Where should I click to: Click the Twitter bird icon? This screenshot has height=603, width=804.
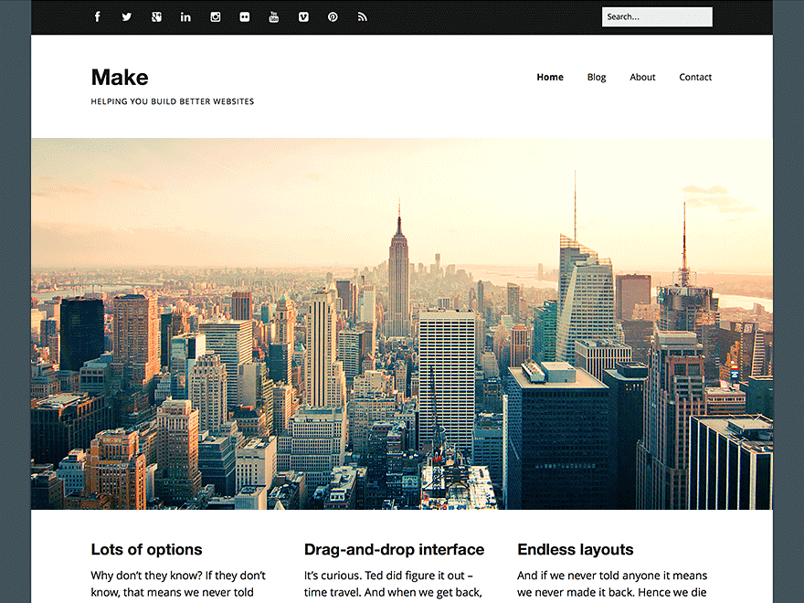coord(126,16)
